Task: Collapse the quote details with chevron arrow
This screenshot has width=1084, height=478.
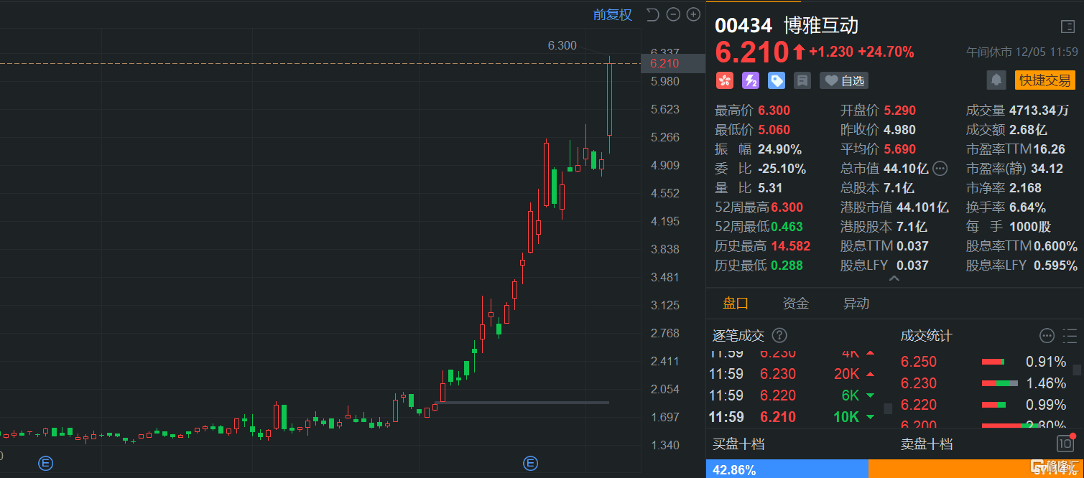Action: [x=894, y=278]
